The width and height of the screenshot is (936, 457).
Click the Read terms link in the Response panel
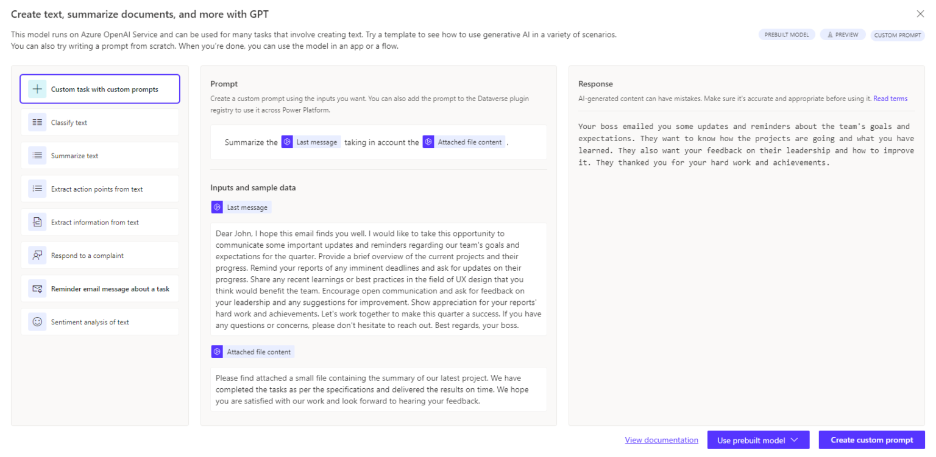pos(890,98)
